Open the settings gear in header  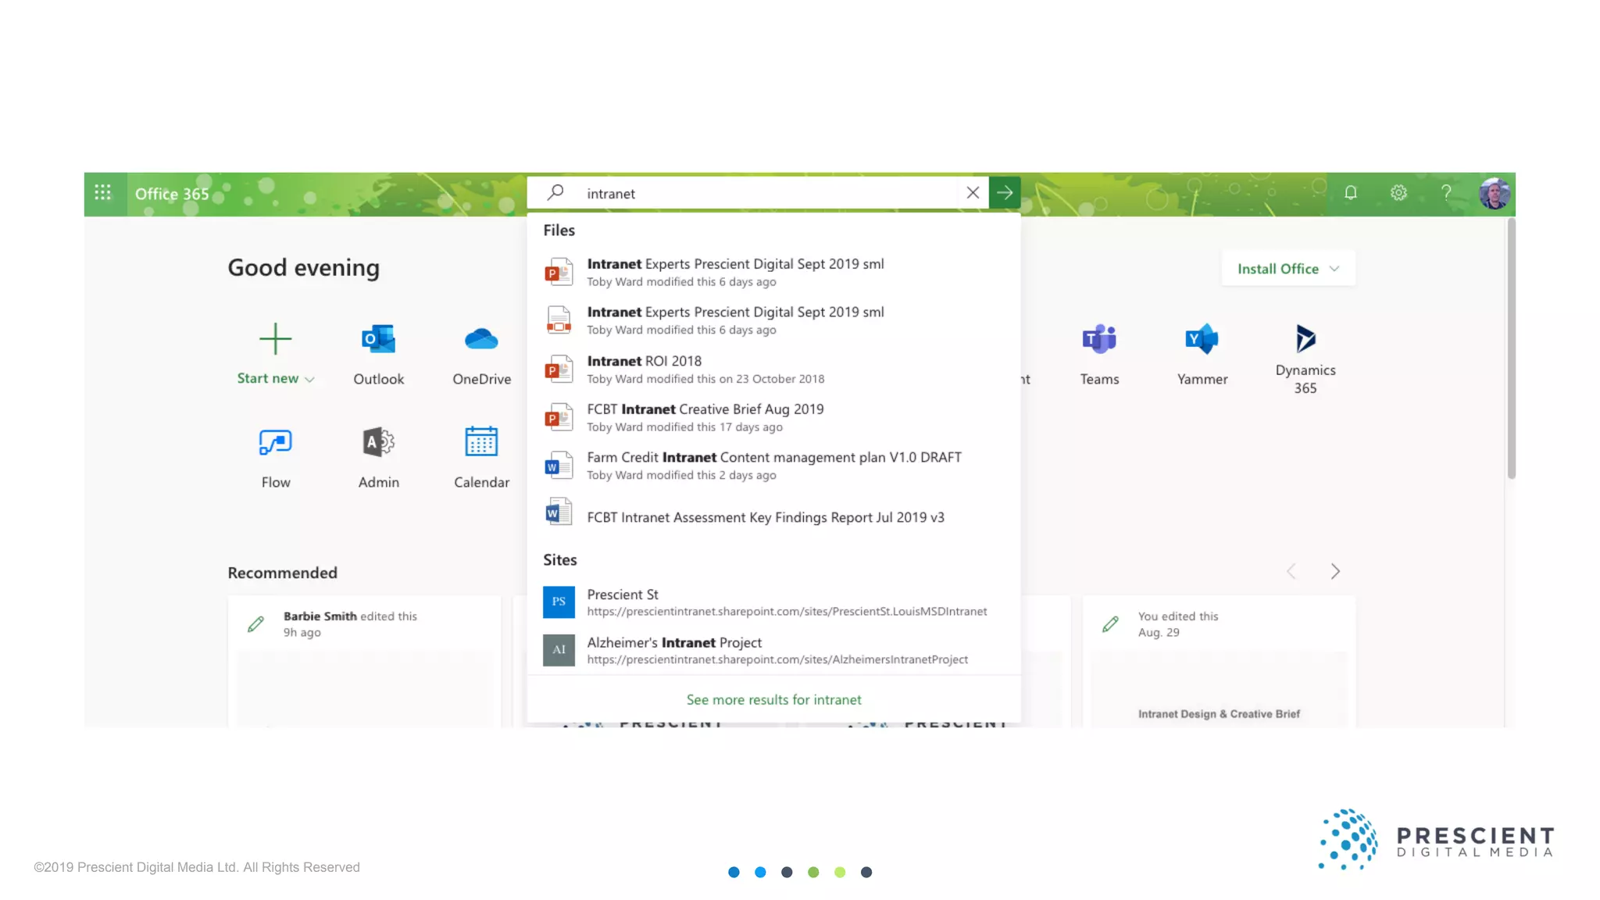(x=1398, y=193)
